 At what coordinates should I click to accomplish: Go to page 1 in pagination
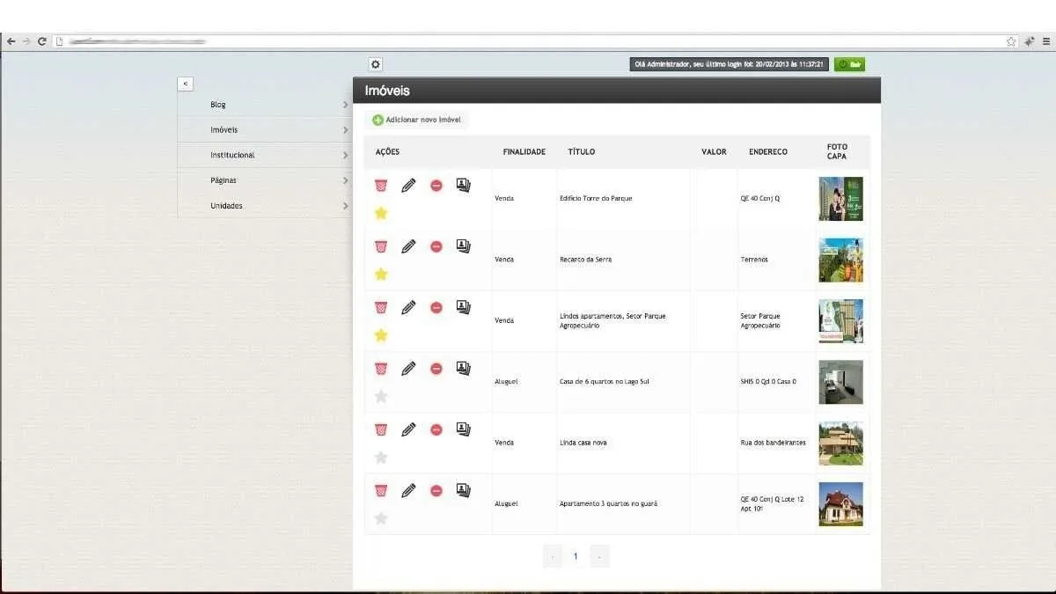[x=576, y=556]
